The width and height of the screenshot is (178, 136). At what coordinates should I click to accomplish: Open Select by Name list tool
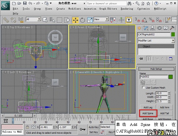[x=52, y=20]
